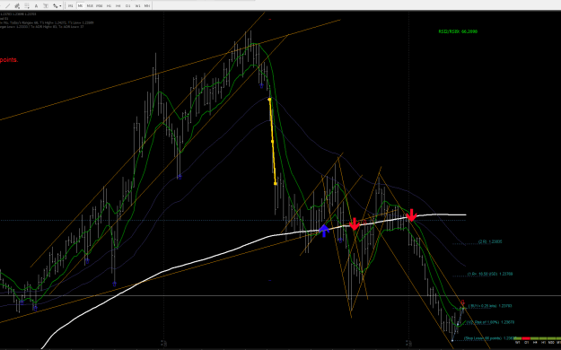
Task: Select the text label tool
Action: click(46, 5)
